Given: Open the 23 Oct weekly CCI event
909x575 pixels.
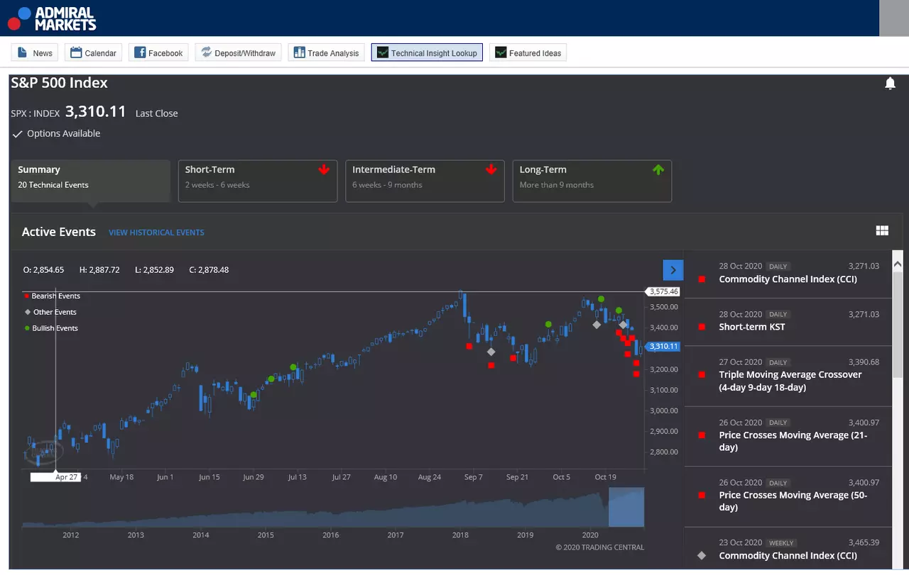Looking at the screenshot, I should 788,548.
